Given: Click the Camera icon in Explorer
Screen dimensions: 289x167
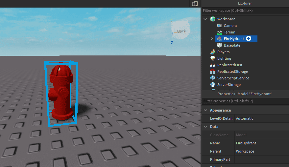Looking at the screenshot, I should coord(219,26).
